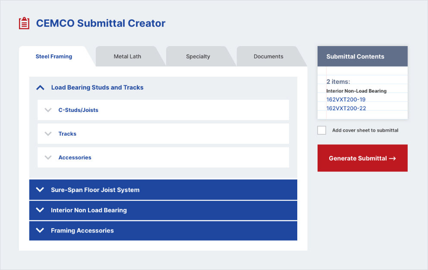Expand Sure-Span Floor Joist System chevron

click(40, 189)
